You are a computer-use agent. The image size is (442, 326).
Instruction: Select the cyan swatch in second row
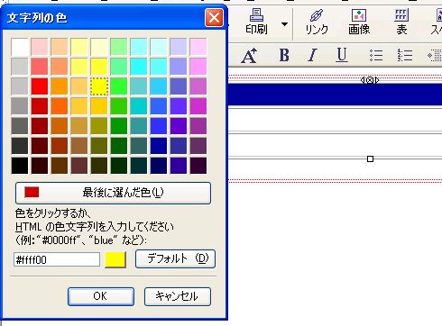[139, 67]
